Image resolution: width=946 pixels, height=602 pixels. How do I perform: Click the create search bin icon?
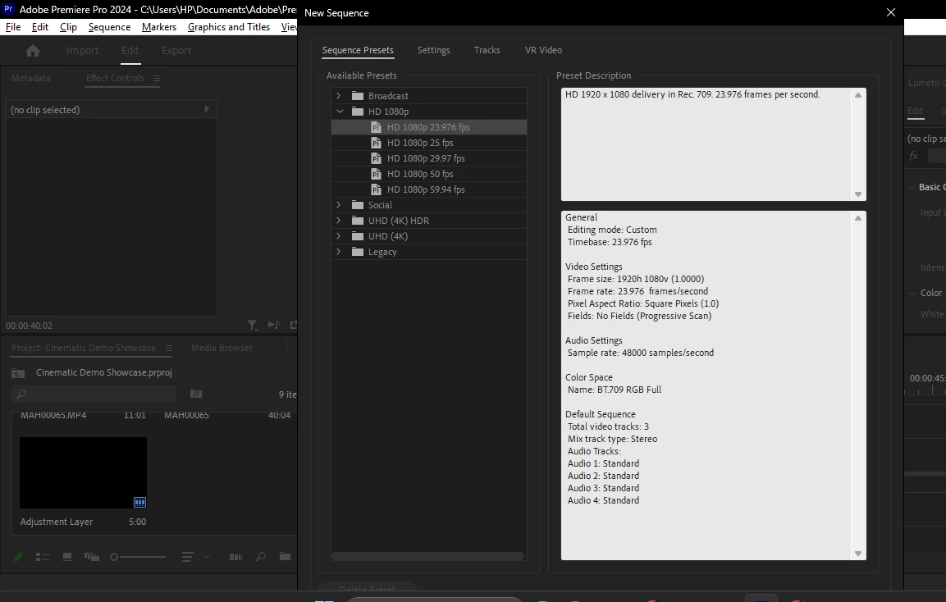pyautogui.click(x=196, y=394)
